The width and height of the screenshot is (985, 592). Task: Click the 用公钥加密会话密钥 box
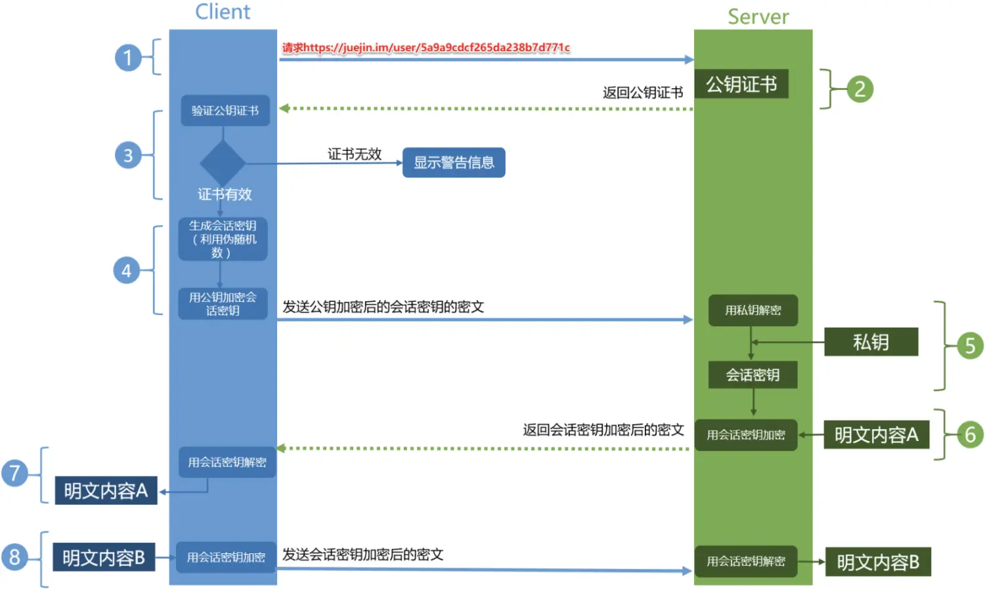coord(223,304)
